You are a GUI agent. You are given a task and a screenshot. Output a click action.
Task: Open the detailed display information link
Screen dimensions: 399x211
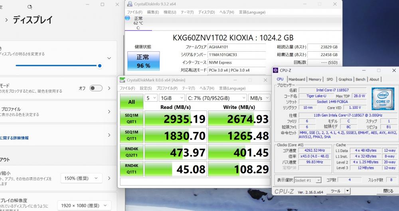pos(14,138)
